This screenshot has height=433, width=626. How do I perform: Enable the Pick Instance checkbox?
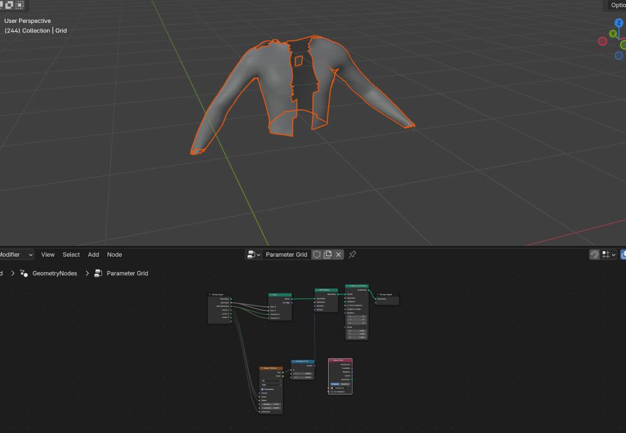[x=348, y=306]
